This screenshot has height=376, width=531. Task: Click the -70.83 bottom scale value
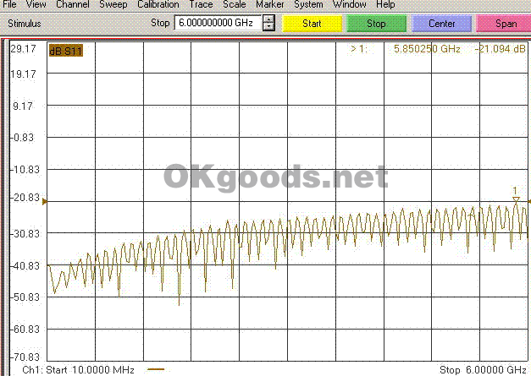tap(25, 357)
